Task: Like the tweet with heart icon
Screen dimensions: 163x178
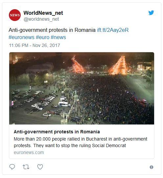Action: (x=40, y=167)
